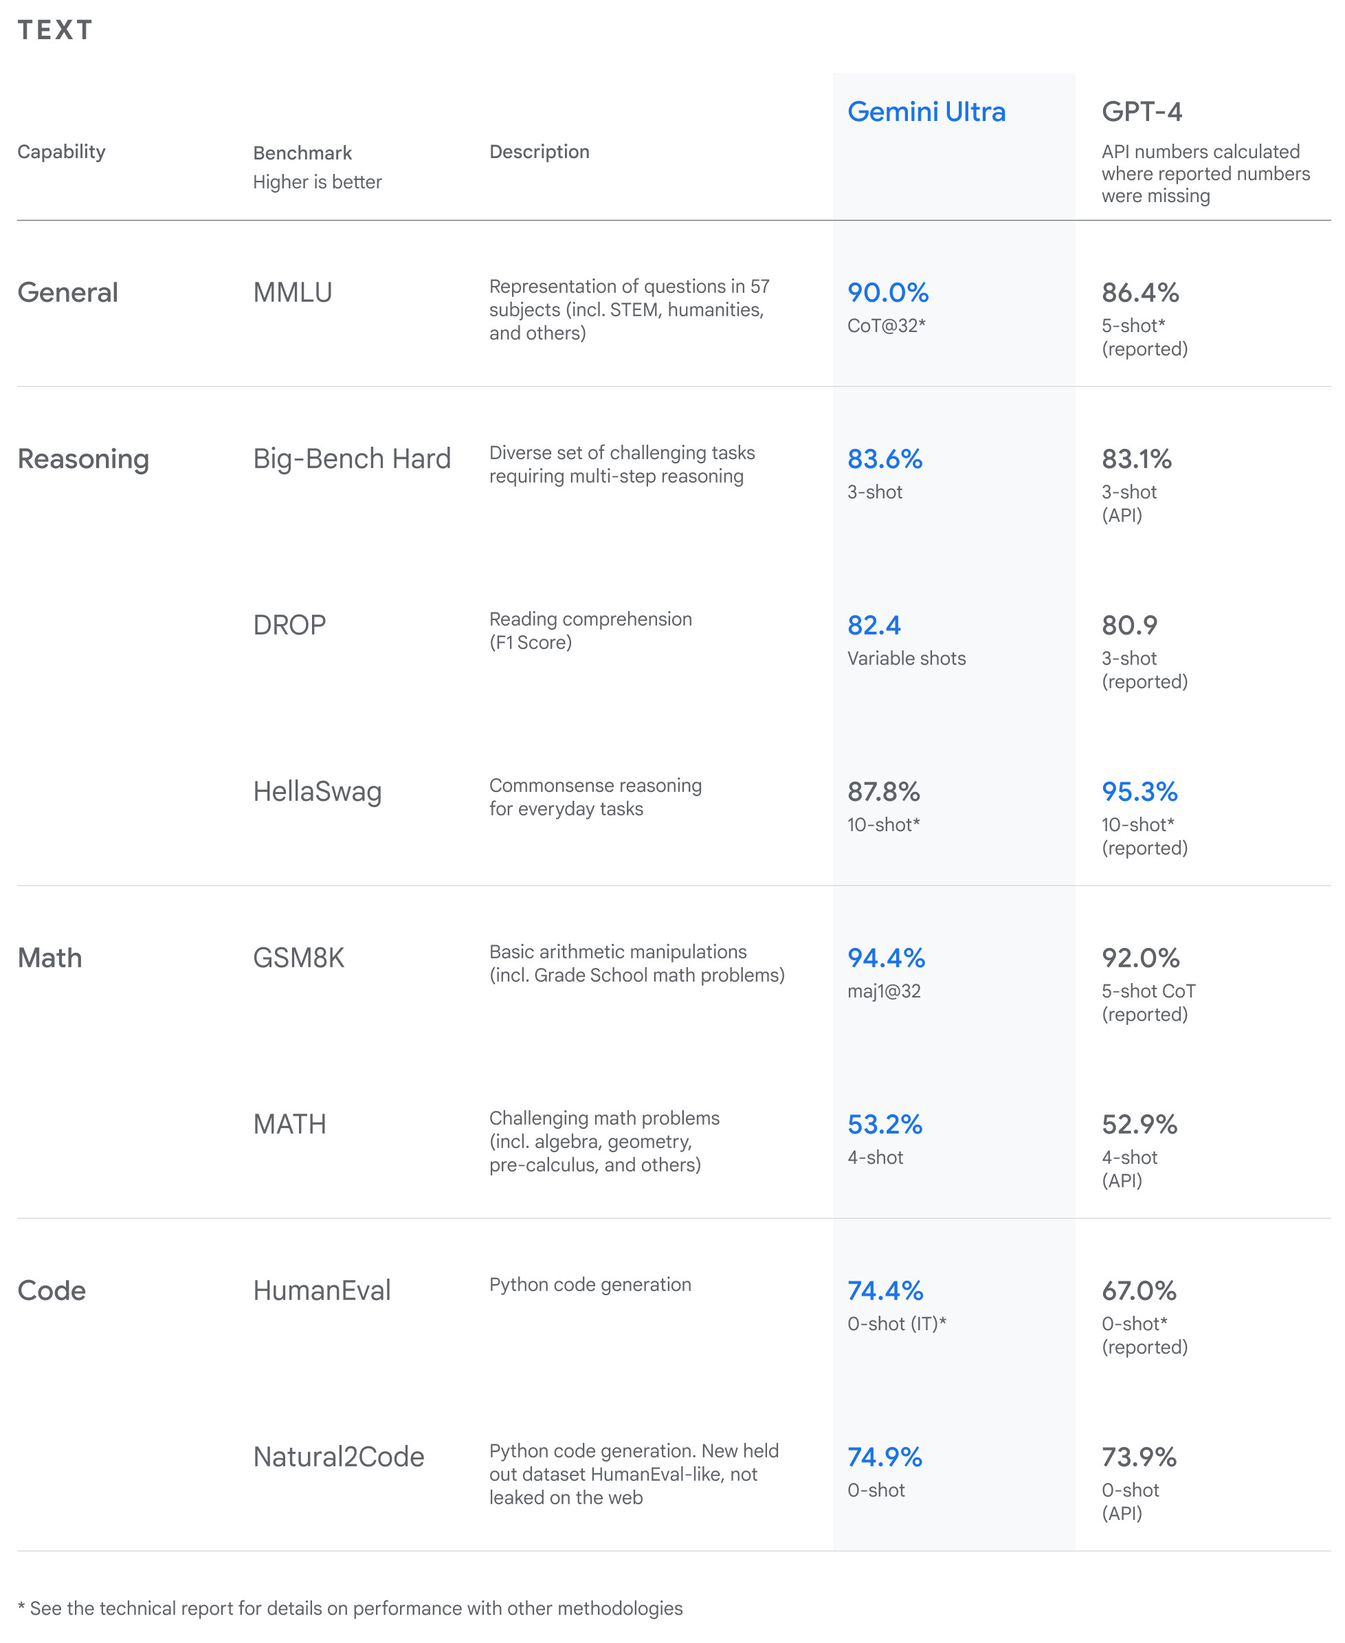Click the GPT-4 column heading
The height and width of the screenshot is (1643, 1345).
tap(1142, 111)
